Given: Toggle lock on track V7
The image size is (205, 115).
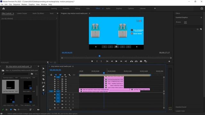Looking at the screenshot, I should pos(55,79).
